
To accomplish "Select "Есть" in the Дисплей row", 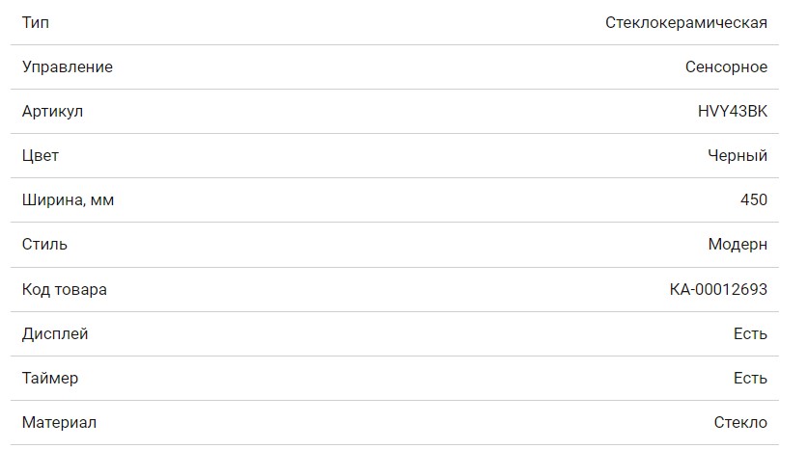I will (x=750, y=333).
